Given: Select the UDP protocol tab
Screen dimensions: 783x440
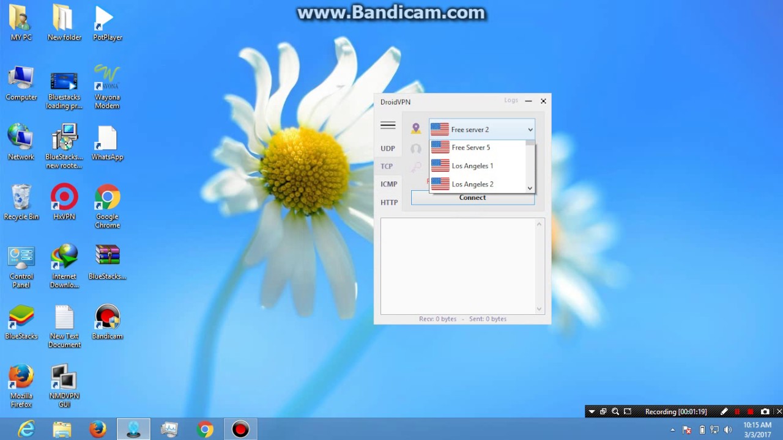Looking at the screenshot, I should click(x=388, y=148).
